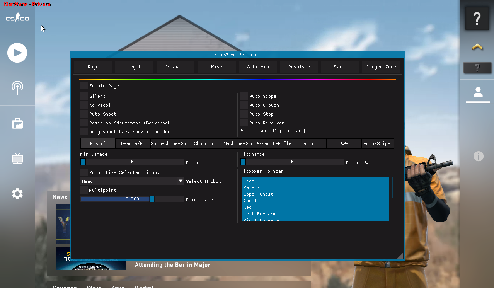The width and height of the screenshot is (494, 288).
Task: Open the broadcast antenna icon
Action: coord(17,87)
